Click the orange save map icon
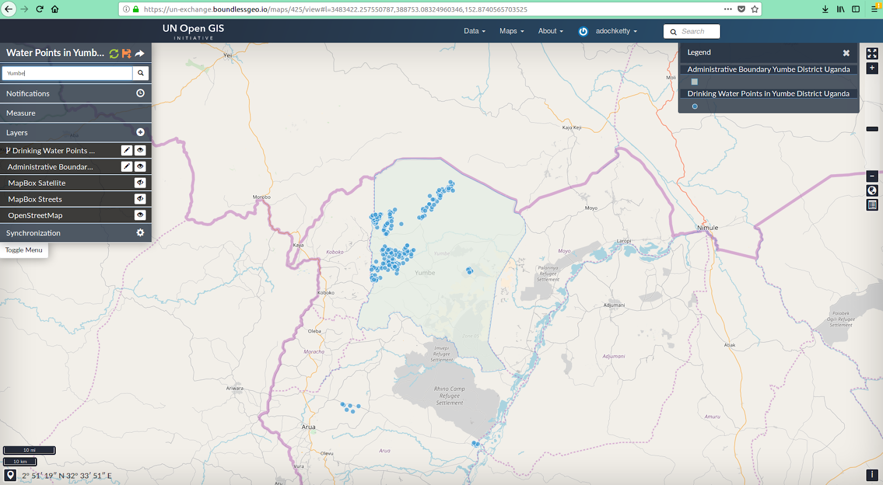This screenshot has width=883, height=485. (126, 53)
